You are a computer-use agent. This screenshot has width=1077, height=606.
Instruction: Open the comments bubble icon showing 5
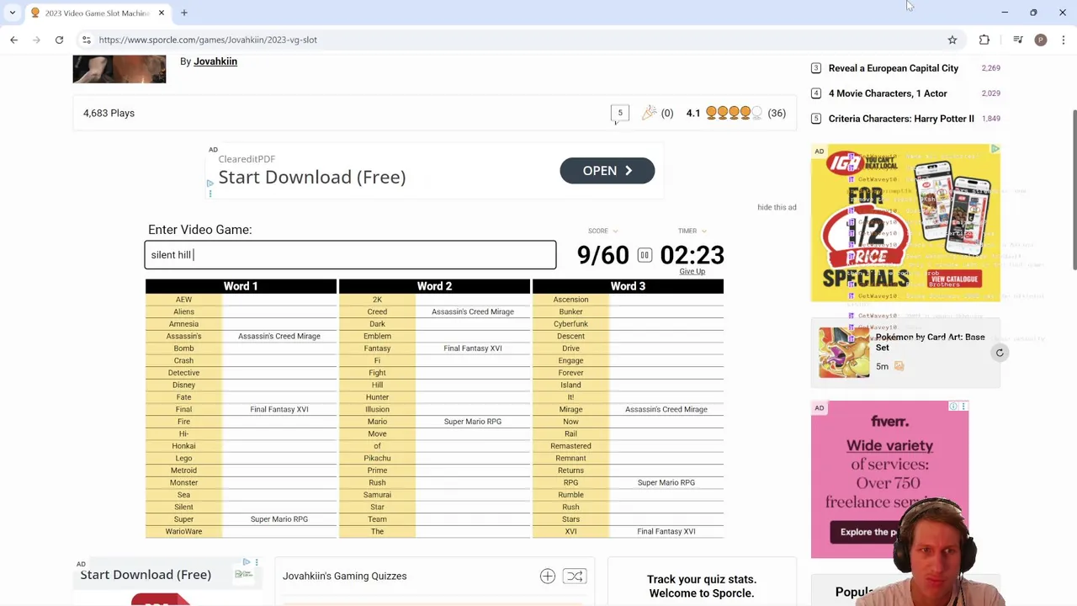pos(620,114)
